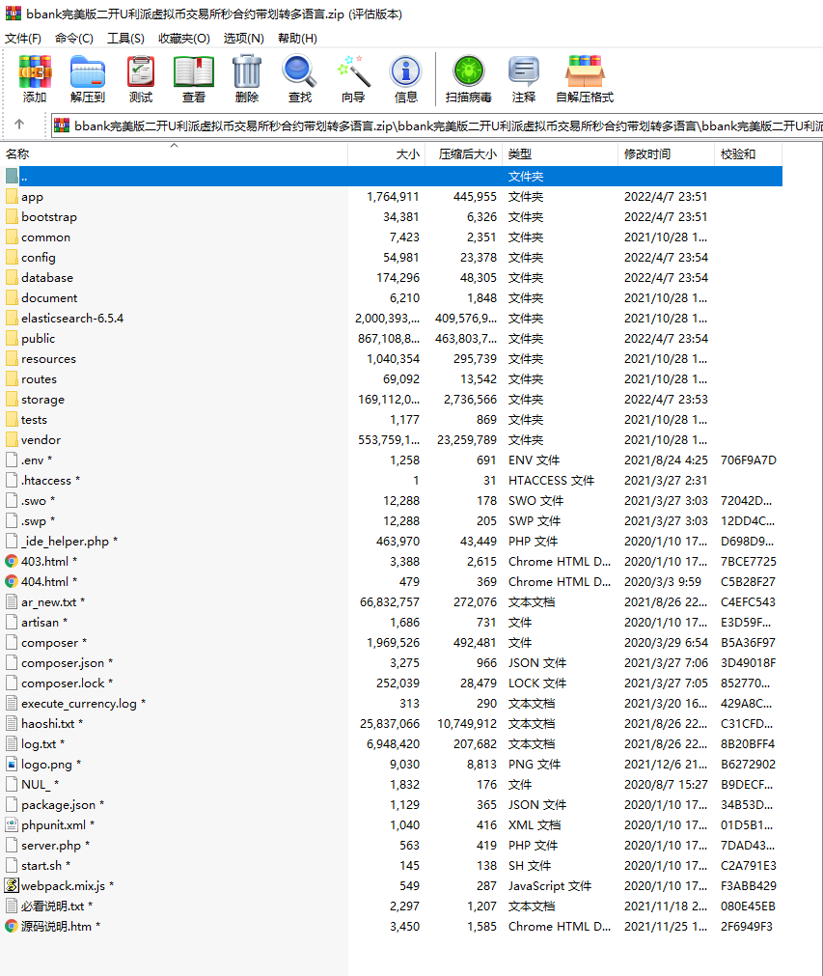The height and width of the screenshot is (976, 823).
Task: Select the server.php file
Action: pyautogui.click(x=393, y=846)
